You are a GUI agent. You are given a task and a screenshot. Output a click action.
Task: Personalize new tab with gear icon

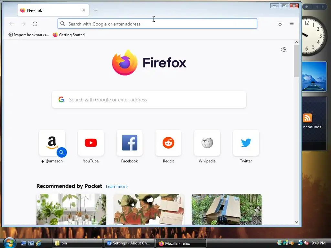(284, 49)
